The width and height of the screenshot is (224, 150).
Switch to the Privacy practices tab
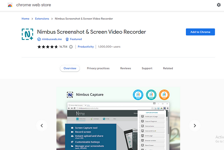pyautogui.click(x=98, y=68)
